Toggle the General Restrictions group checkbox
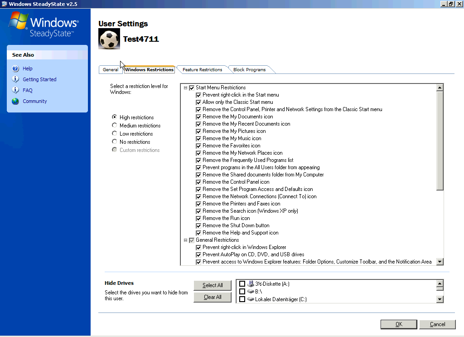 point(192,240)
